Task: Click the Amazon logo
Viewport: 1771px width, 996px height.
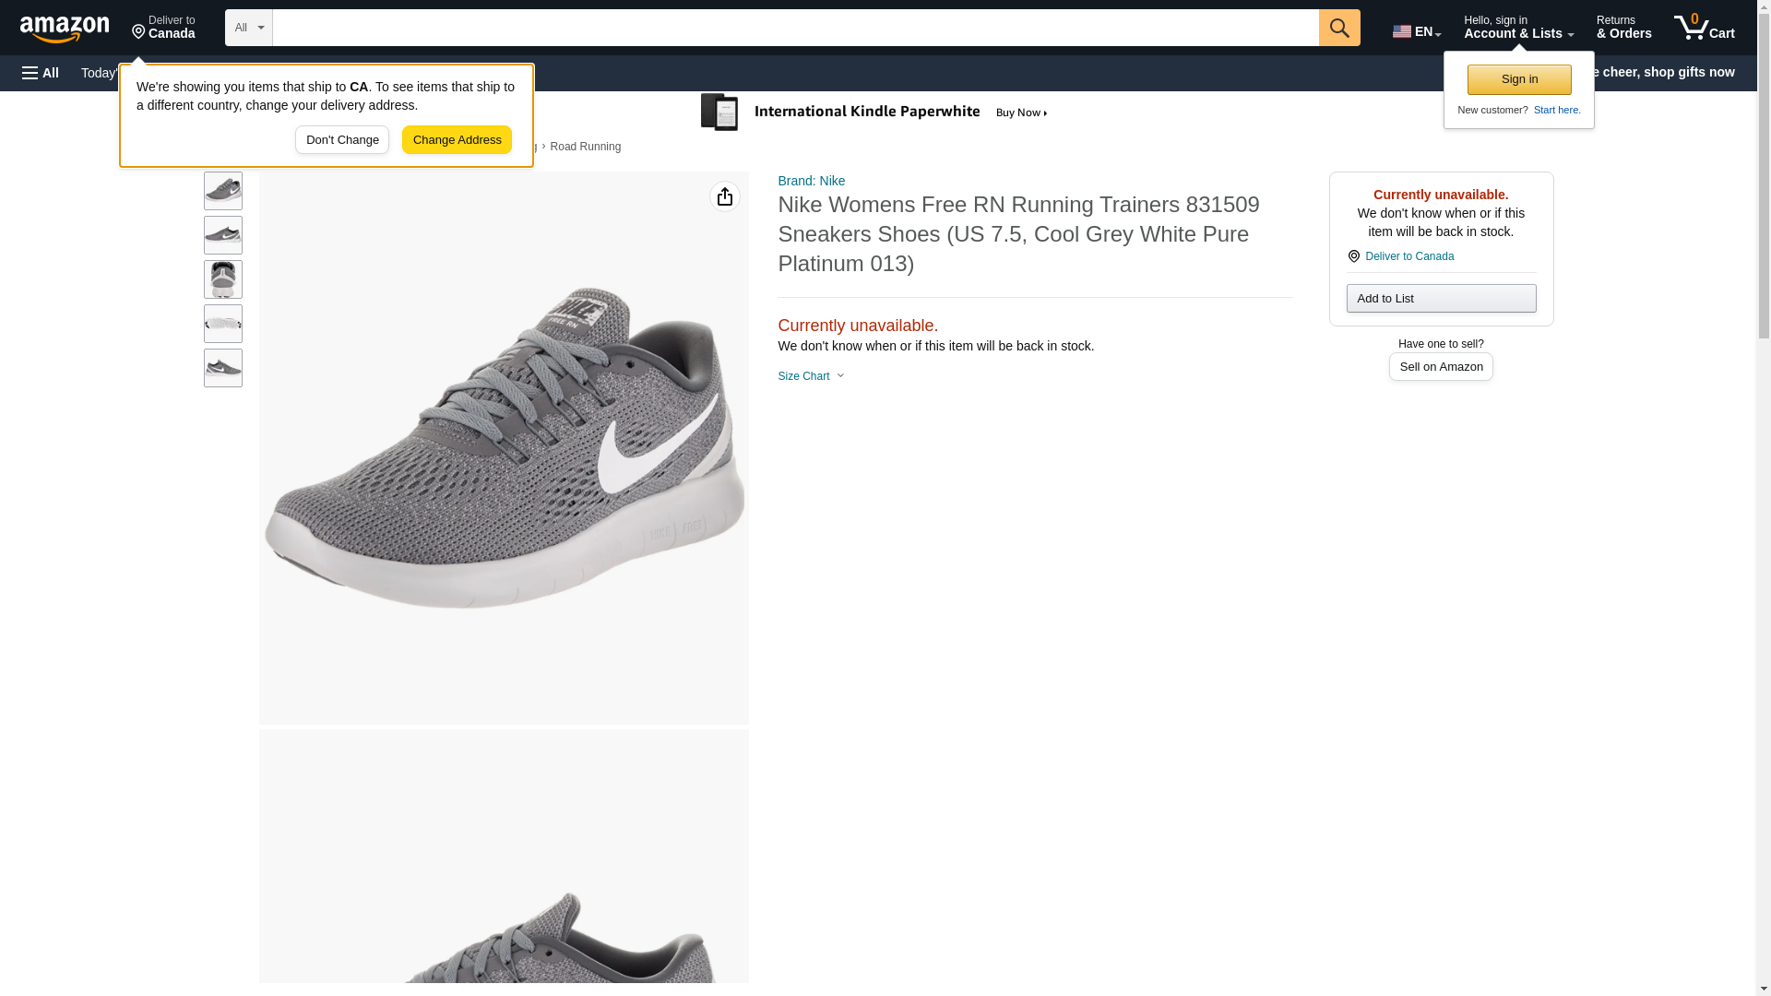Action: click(x=65, y=29)
